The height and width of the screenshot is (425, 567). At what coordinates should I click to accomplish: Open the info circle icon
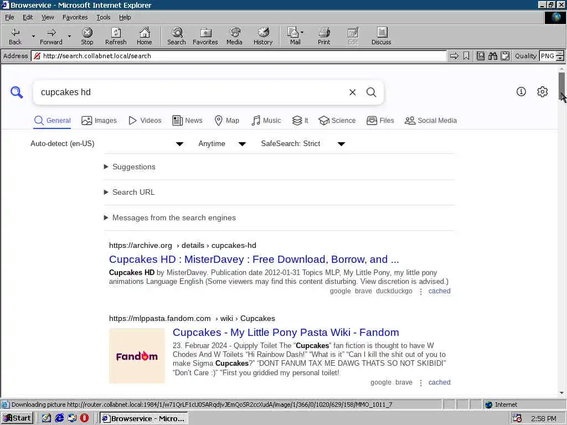[x=521, y=92]
